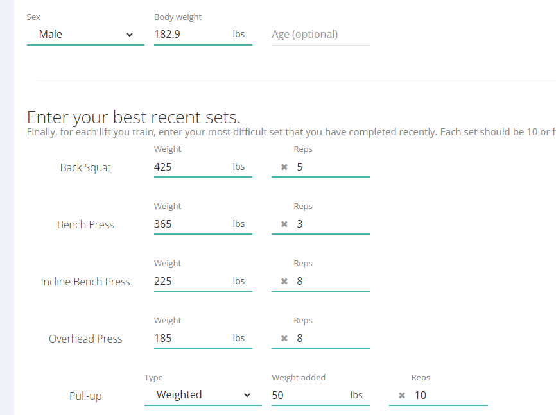Viewport: 556px width, 415px height.
Task: Click the lbs unit beside Incline Bench weight
Action: coord(239,281)
